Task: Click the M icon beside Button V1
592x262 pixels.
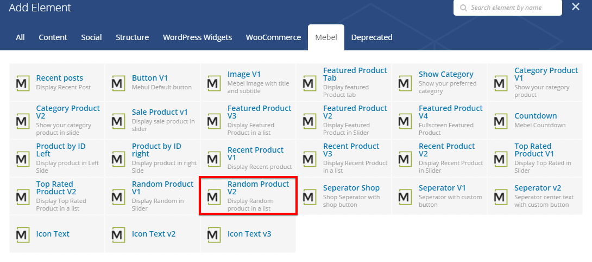Action: [x=118, y=83]
